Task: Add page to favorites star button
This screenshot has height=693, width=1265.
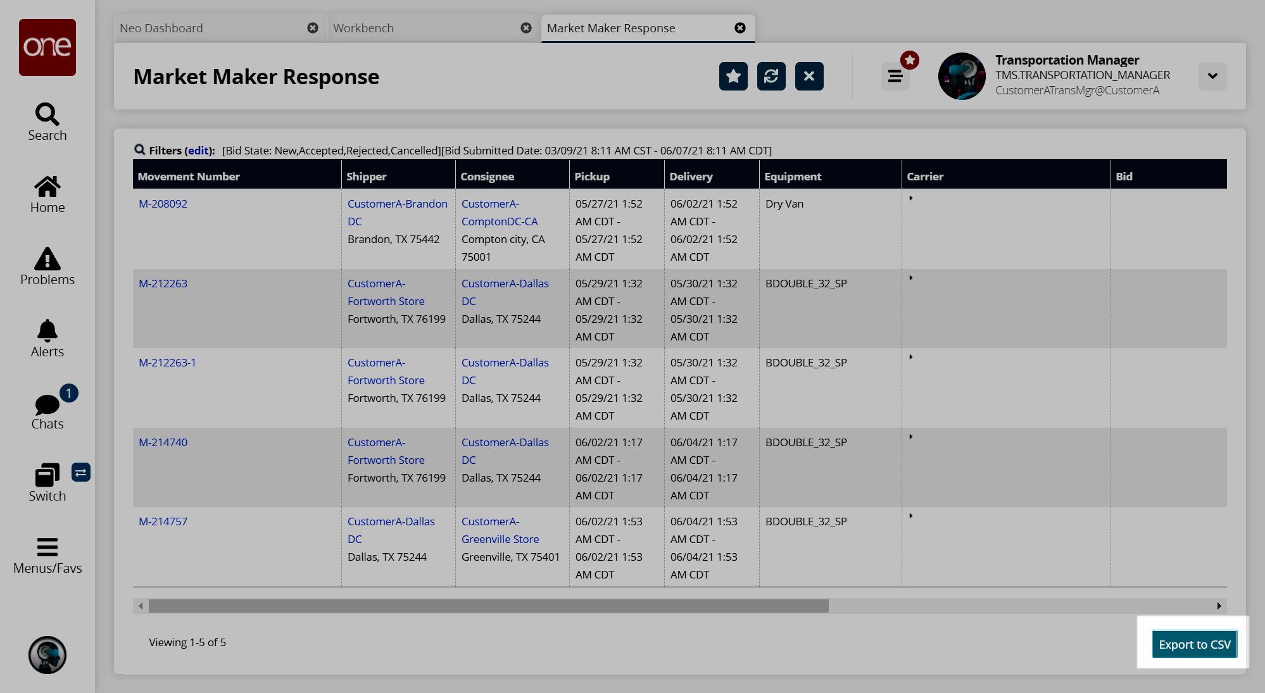Action: pyautogui.click(x=733, y=77)
